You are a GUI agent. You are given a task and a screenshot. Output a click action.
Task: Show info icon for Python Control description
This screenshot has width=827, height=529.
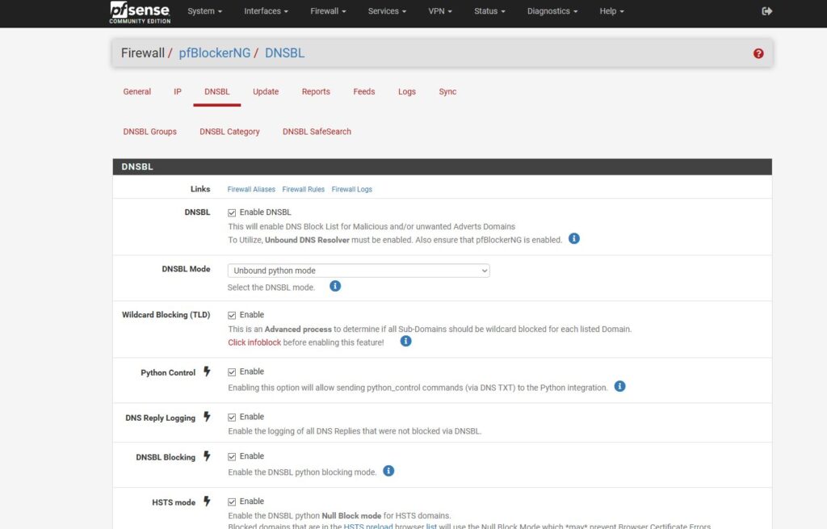pyautogui.click(x=619, y=387)
